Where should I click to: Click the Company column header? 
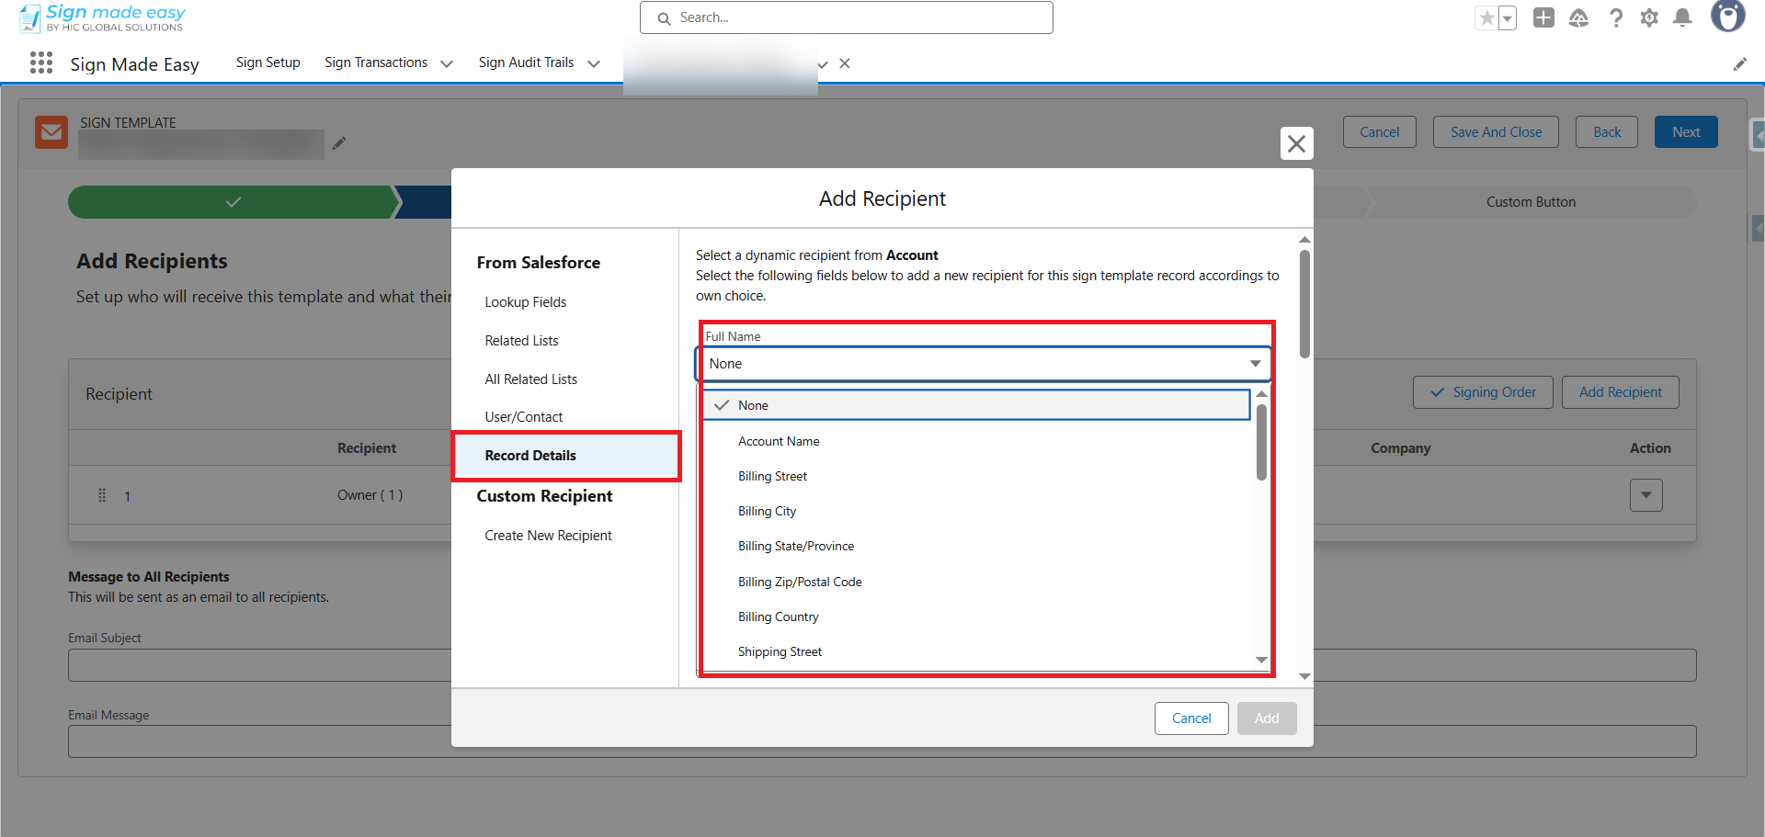click(x=1400, y=448)
